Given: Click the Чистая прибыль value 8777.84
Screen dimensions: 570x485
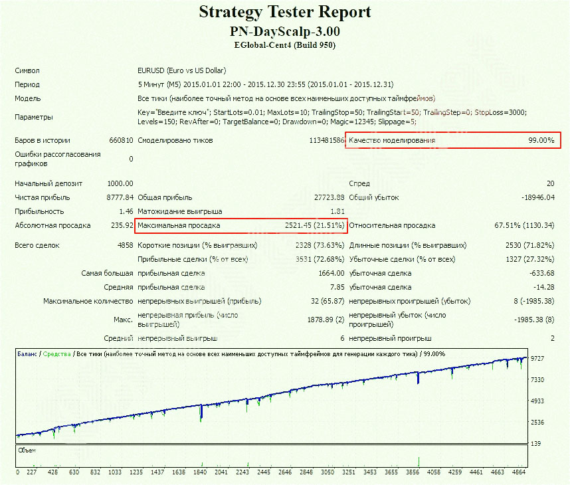Looking at the screenshot, I should click(x=120, y=197).
